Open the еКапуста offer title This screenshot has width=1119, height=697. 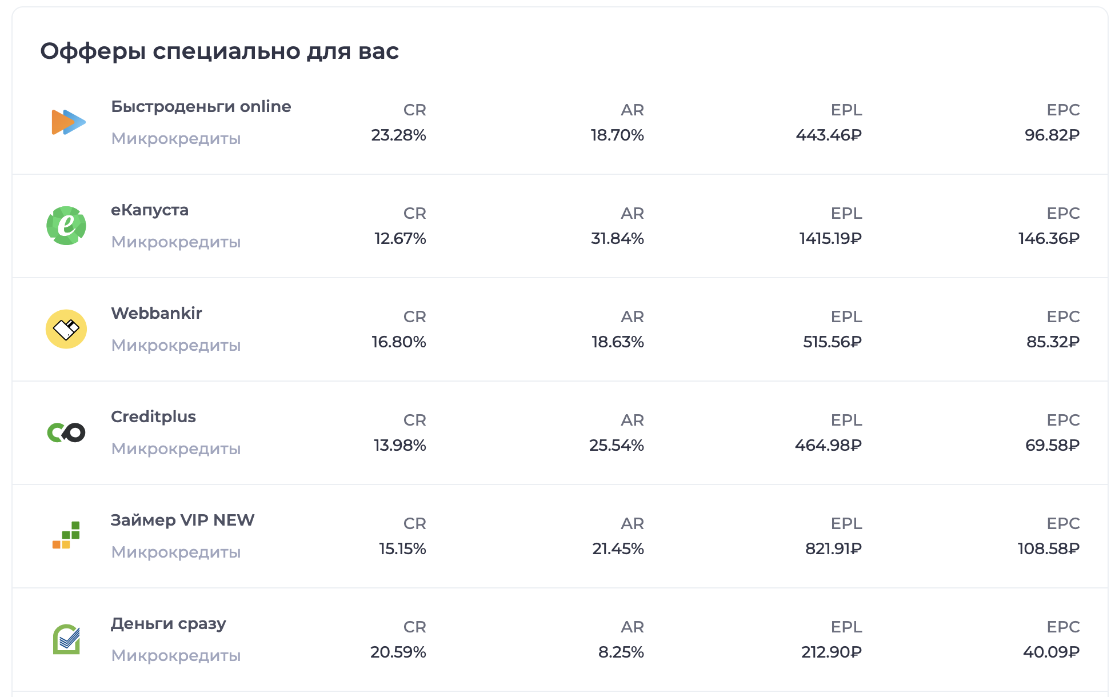click(x=149, y=210)
